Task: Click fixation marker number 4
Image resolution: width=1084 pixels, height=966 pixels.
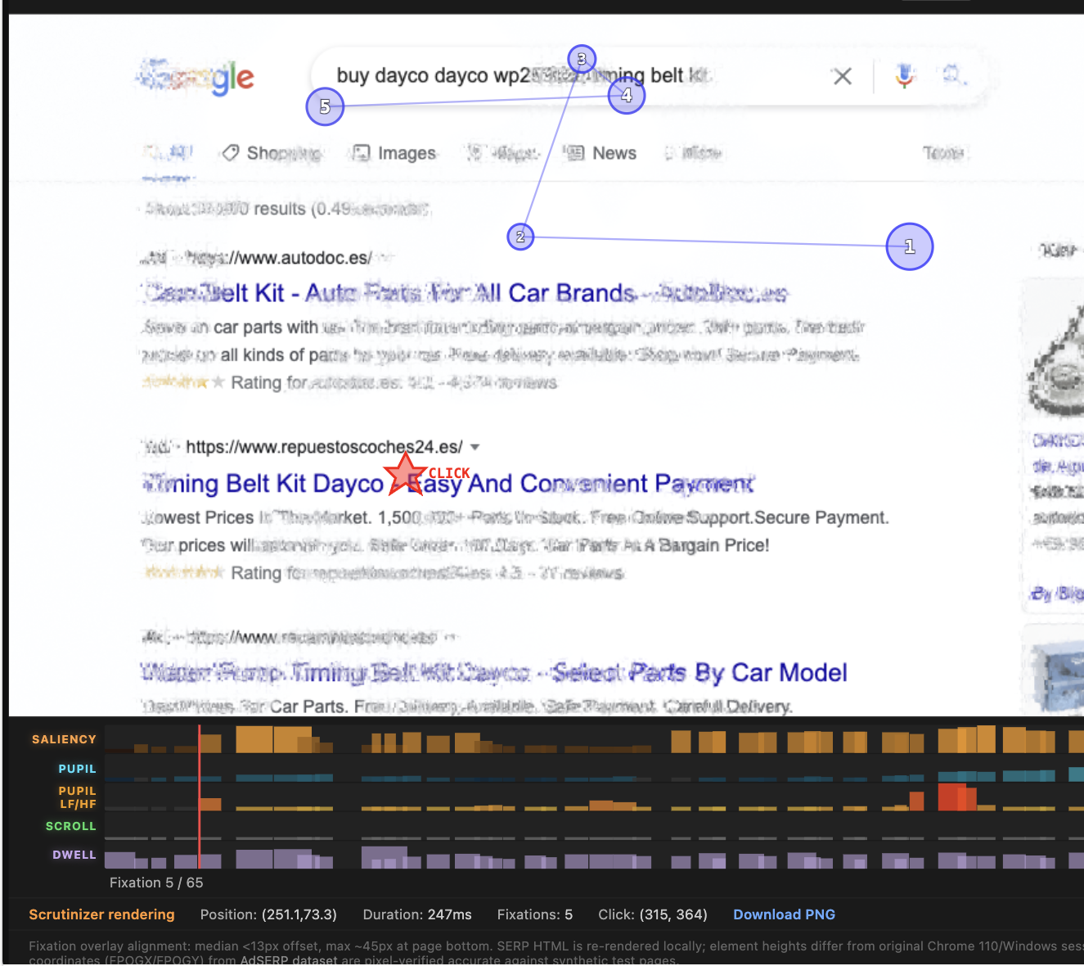Action: (627, 96)
